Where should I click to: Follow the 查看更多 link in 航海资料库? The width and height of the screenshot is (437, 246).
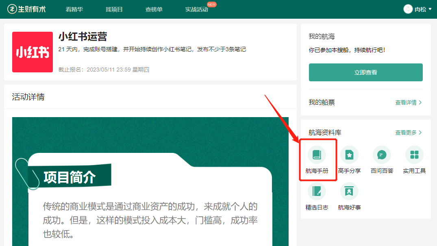tap(408, 133)
